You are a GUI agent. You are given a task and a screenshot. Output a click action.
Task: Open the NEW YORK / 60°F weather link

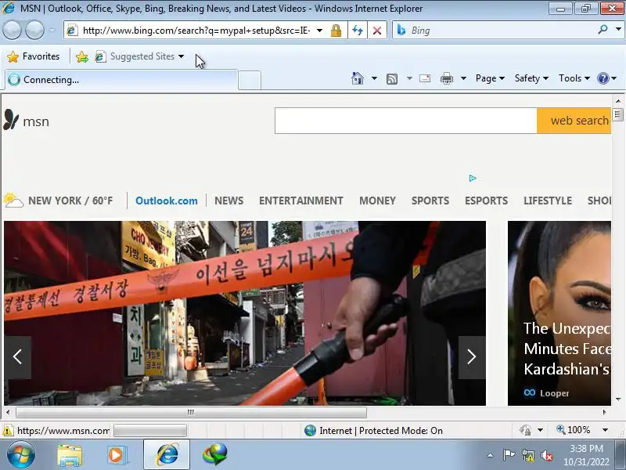pos(70,201)
